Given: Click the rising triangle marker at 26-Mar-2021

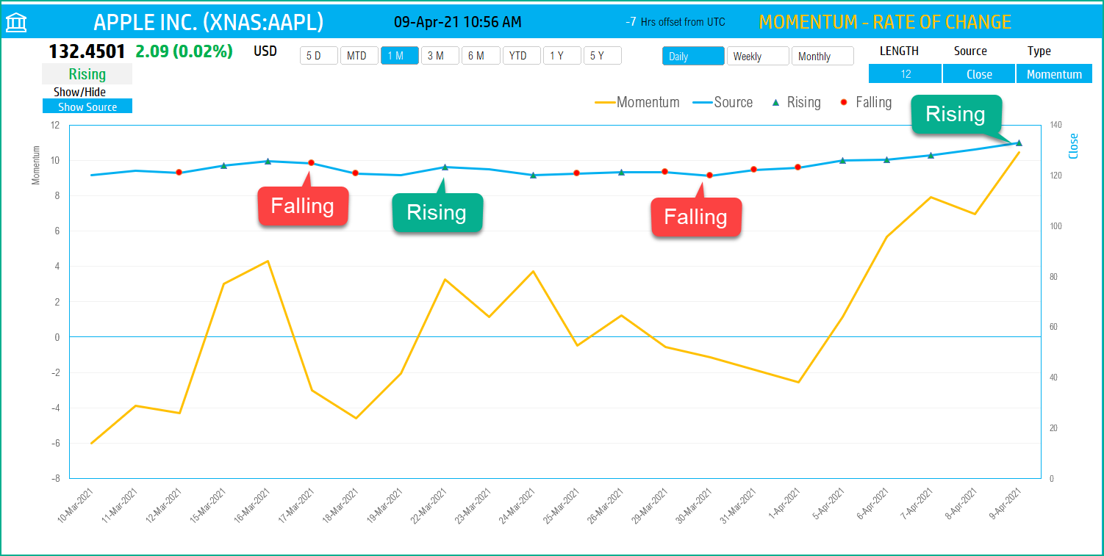Looking at the screenshot, I should click(x=621, y=172).
